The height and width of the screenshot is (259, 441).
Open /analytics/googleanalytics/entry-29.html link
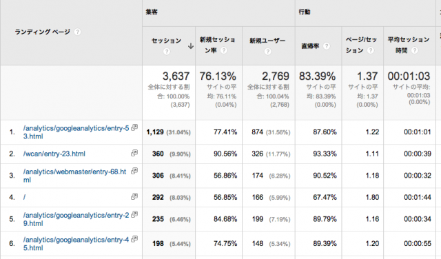coord(76,219)
